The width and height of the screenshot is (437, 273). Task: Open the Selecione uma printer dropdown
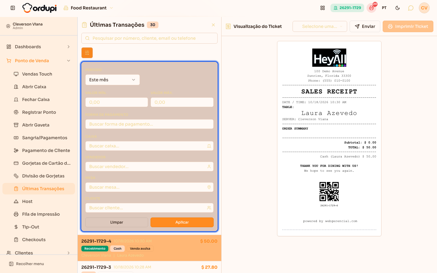pos(320,26)
